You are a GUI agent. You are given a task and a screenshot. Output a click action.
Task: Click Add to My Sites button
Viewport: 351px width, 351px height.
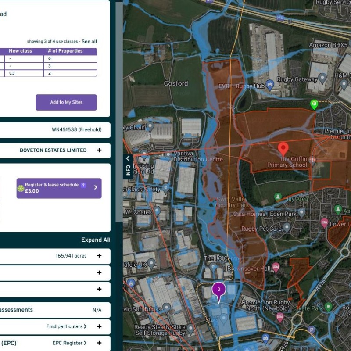[x=66, y=102]
